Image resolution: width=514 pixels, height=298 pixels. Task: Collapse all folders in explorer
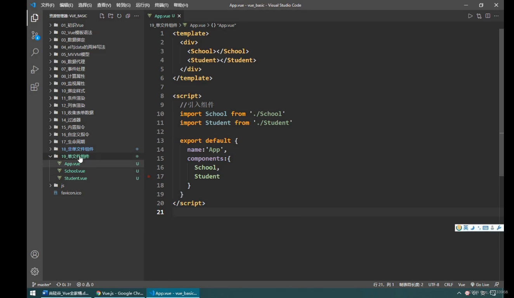128,16
